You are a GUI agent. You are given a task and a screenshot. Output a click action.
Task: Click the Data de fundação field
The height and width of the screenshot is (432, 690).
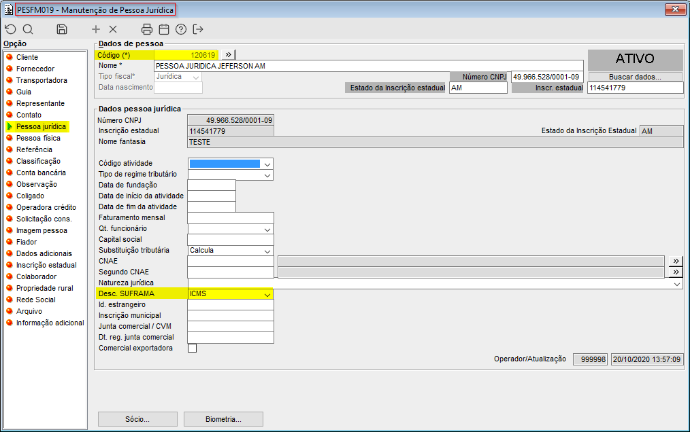pos(211,185)
